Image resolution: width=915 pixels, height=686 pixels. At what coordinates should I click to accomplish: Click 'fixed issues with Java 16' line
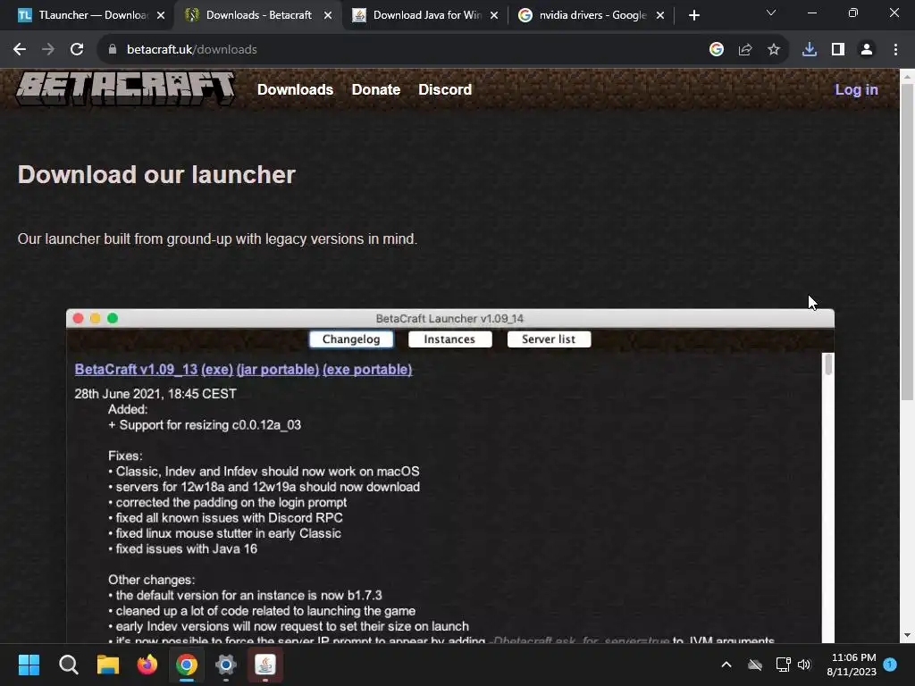click(x=182, y=549)
